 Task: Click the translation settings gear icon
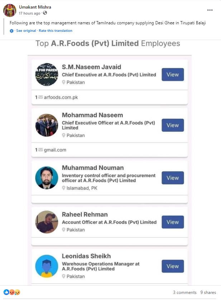11,31
